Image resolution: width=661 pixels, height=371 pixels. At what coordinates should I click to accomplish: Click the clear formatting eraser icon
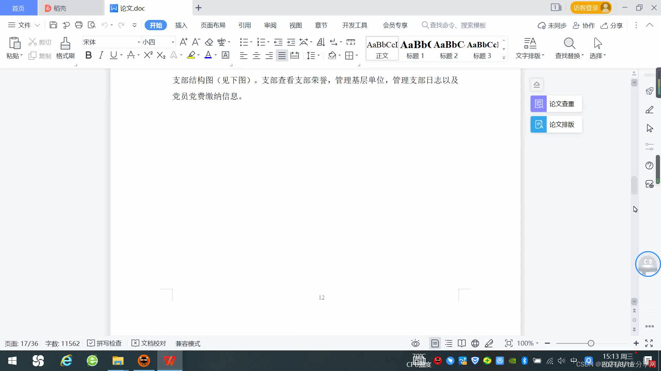click(209, 42)
